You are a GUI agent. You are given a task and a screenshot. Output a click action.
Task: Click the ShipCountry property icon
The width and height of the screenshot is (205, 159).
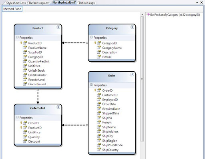pyautogui.click(x=99, y=149)
